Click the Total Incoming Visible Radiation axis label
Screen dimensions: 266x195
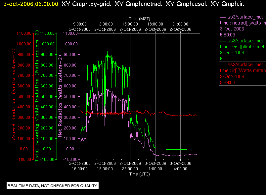(x=37, y=96)
